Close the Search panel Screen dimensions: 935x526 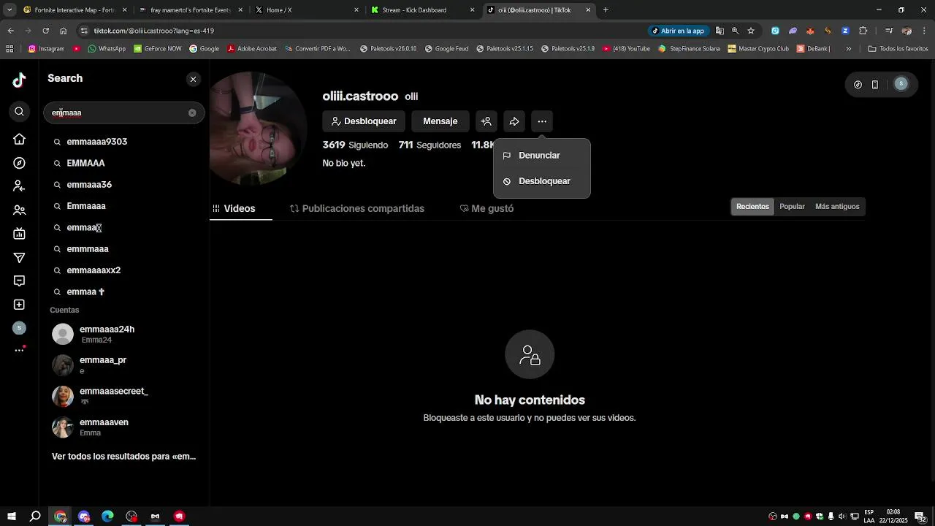point(193,79)
